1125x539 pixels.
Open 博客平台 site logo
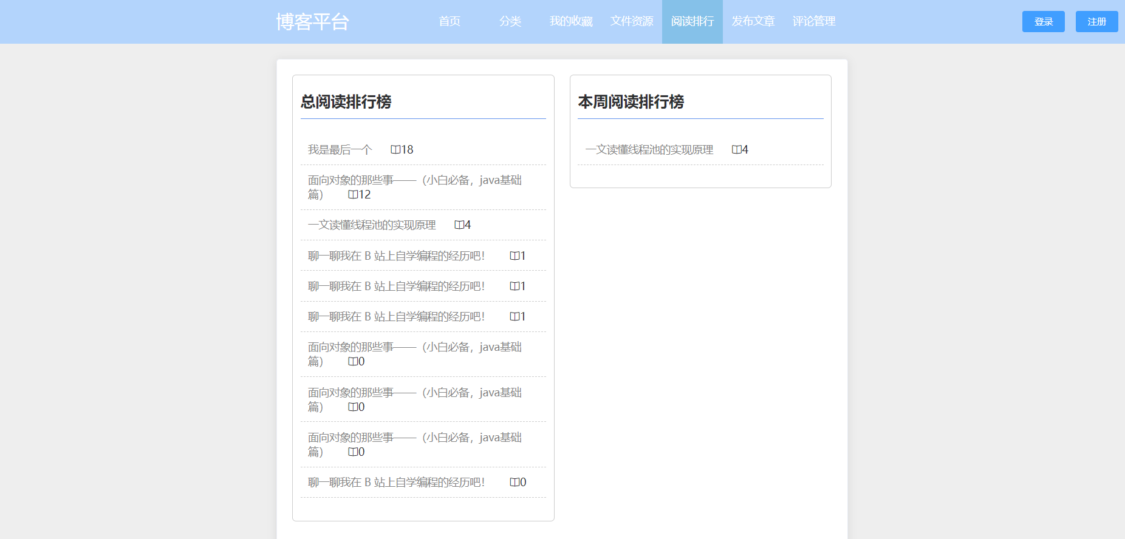coord(312,21)
